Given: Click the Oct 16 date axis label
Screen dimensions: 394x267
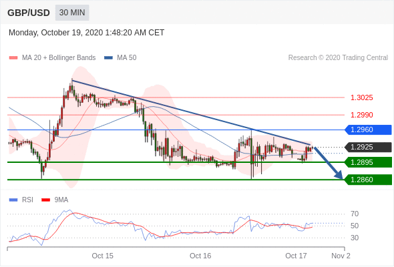Looking at the screenshot, I should 200,256.
